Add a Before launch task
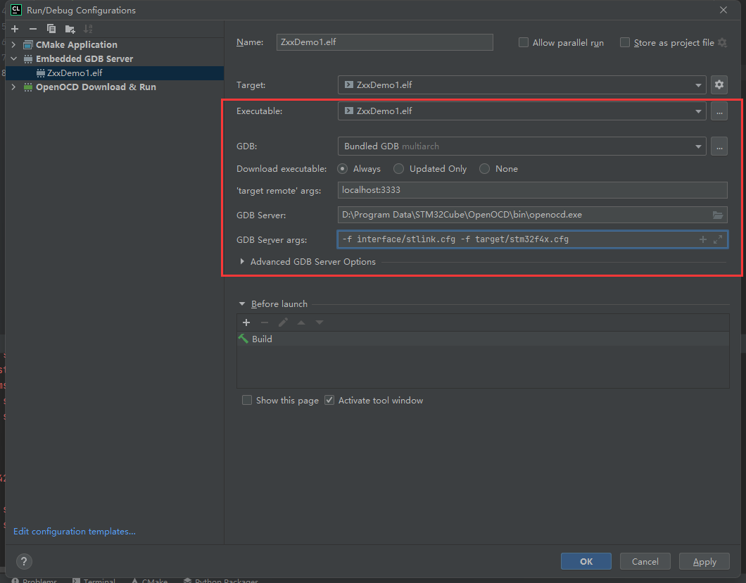 [x=246, y=322]
